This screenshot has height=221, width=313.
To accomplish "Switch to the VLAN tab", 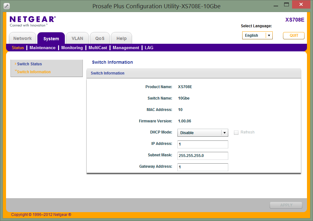I will point(77,38).
